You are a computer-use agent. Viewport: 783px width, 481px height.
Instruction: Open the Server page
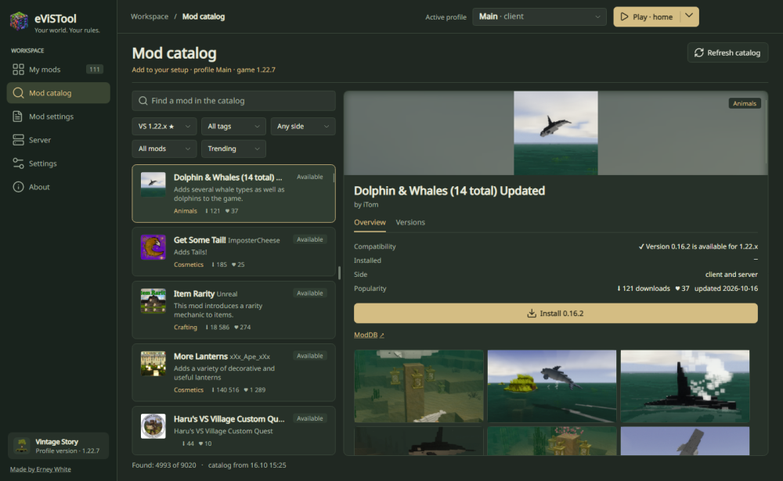tap(59, 140)
